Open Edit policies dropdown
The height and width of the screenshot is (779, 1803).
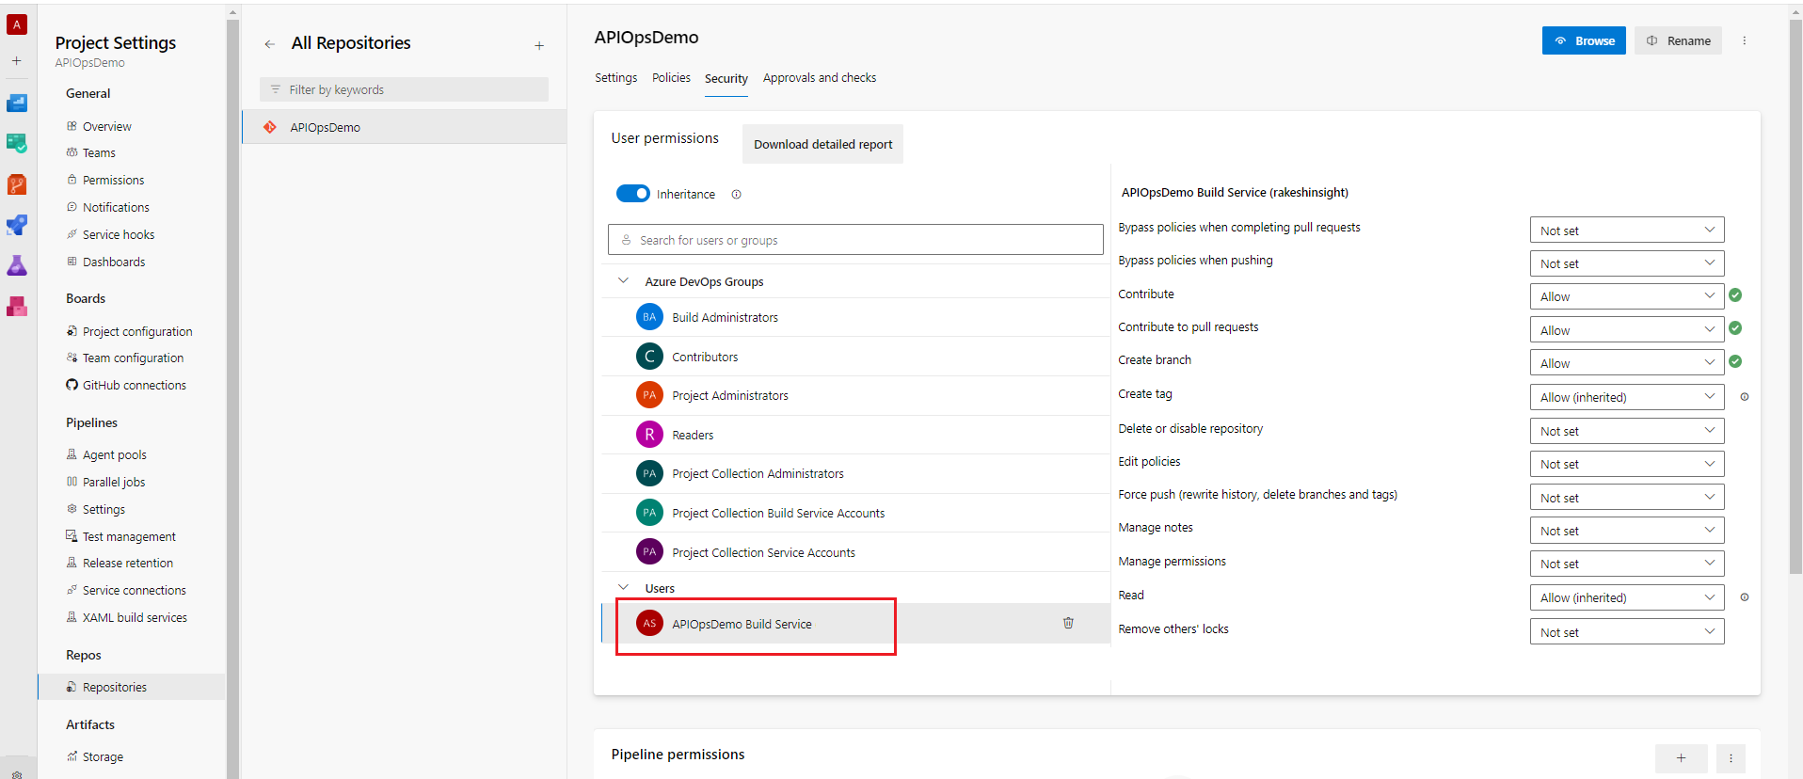[1627, 464]
